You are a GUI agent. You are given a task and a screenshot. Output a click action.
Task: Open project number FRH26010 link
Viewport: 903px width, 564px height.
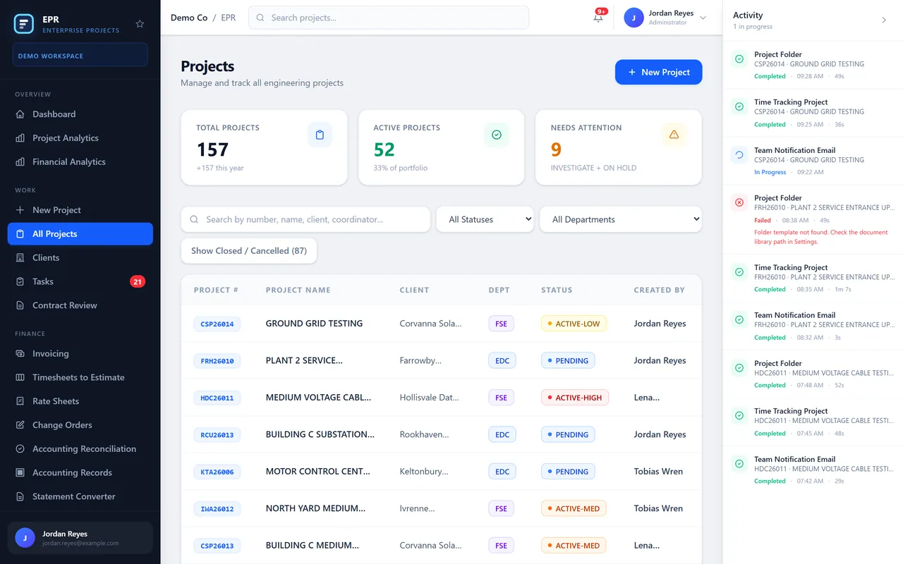(x=217, y=361)
